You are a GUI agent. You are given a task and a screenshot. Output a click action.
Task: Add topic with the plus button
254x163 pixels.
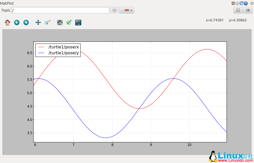point(114,10)
